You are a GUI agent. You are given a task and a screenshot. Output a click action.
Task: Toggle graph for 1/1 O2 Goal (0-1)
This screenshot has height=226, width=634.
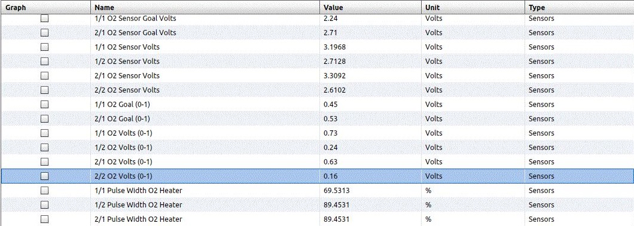44,104
